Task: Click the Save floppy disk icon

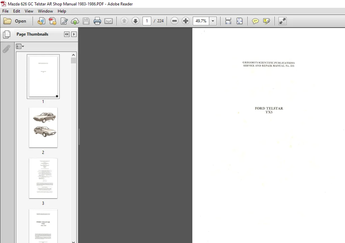Action: (86, 21)
